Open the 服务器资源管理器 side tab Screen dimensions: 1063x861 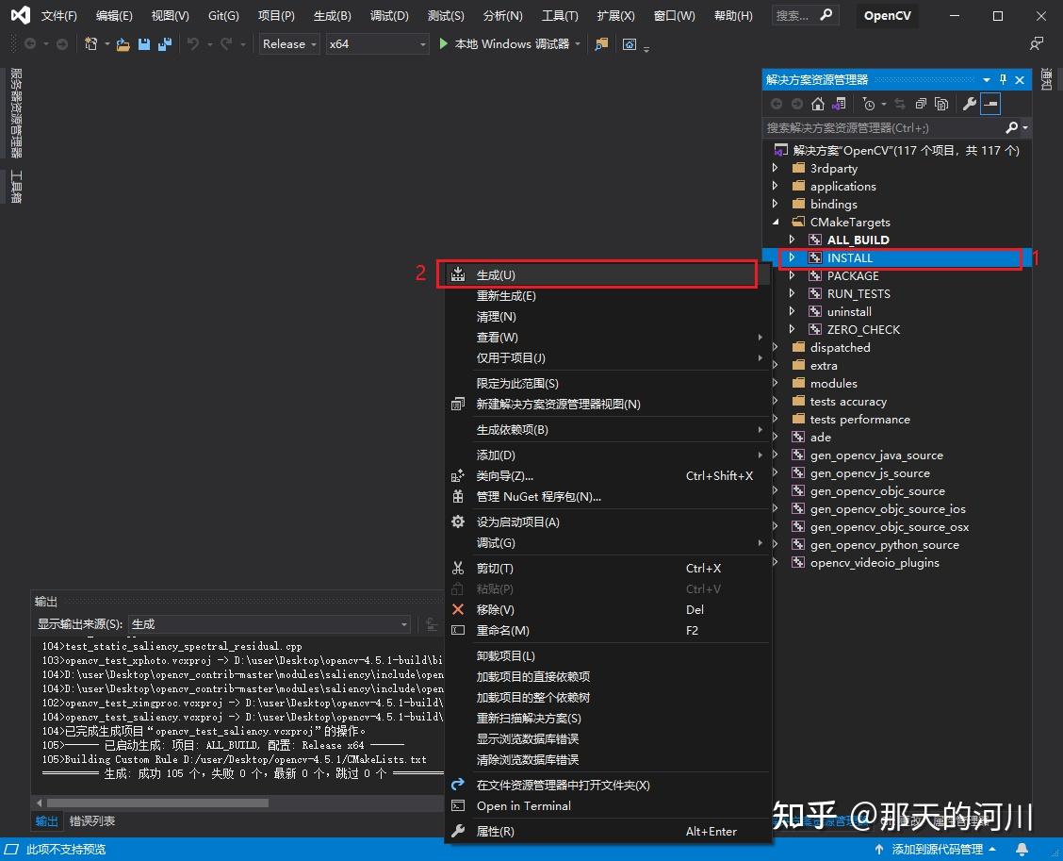coord(16,112)
